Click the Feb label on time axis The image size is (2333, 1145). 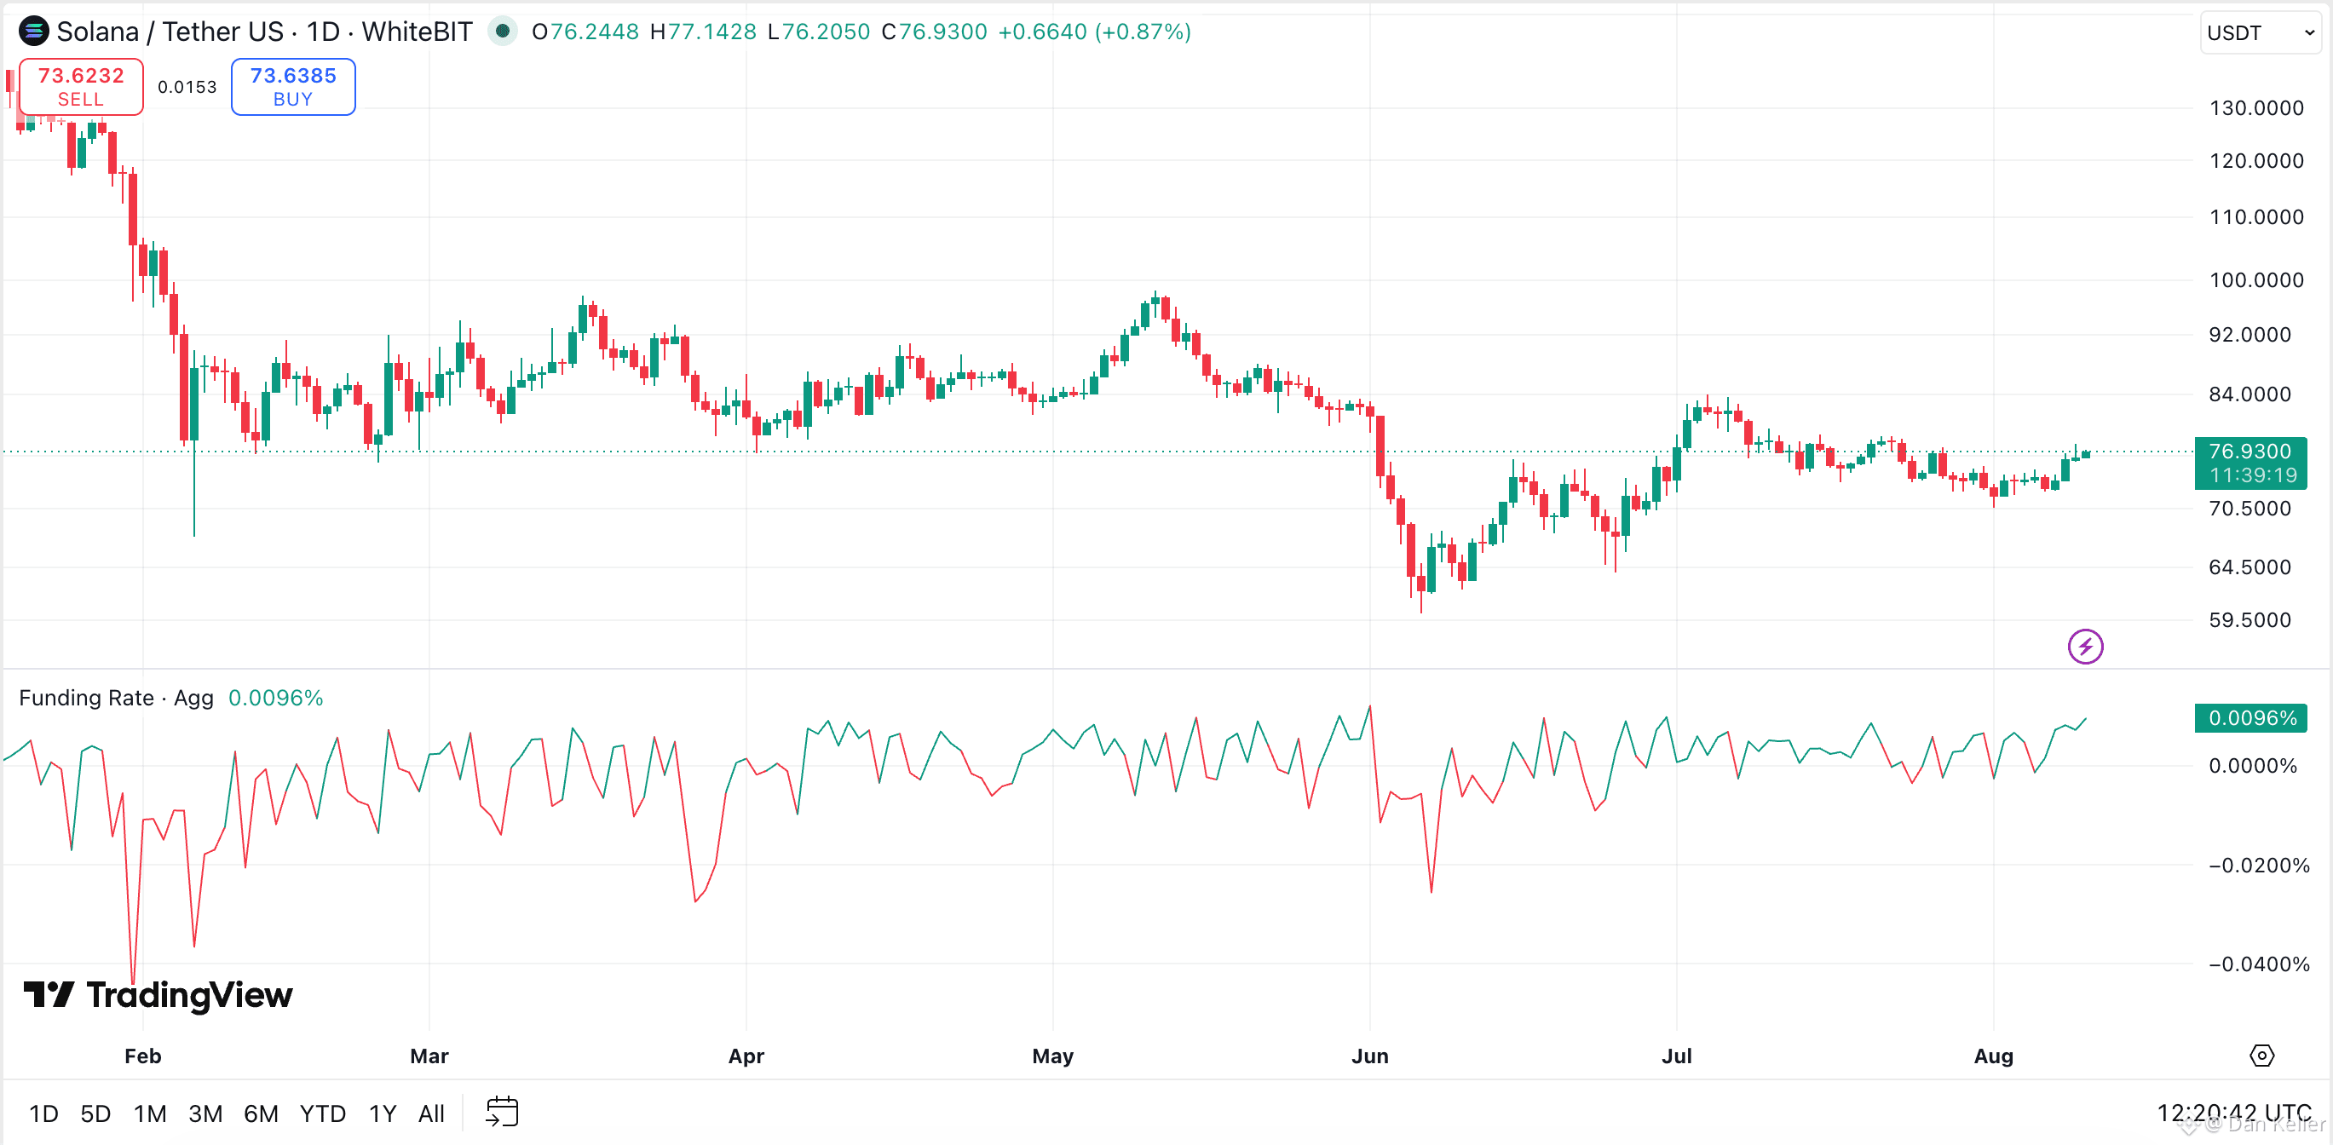[x=143, y=1056]
